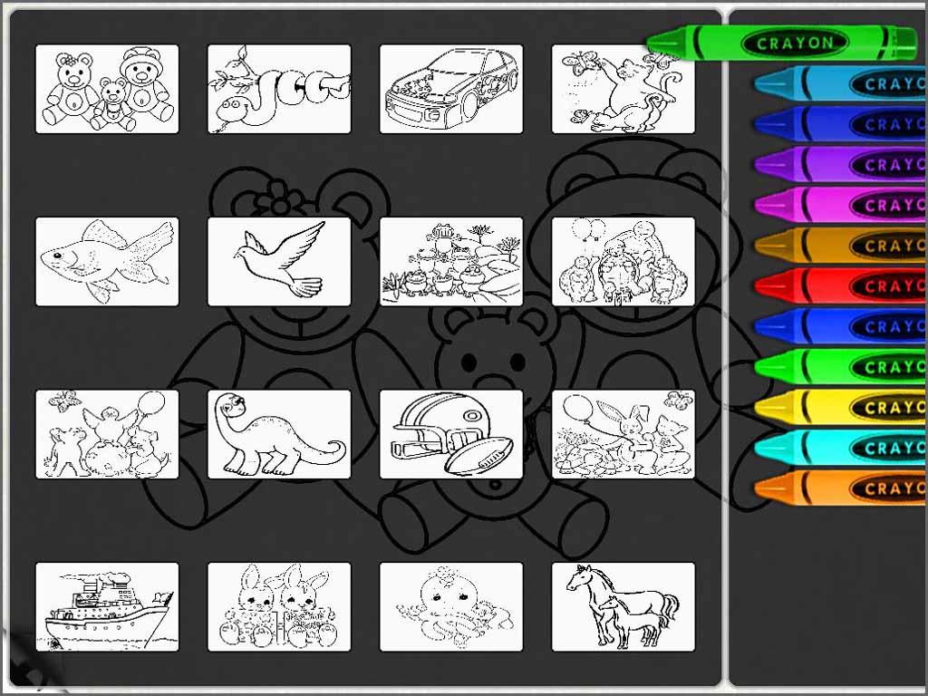Open the flying dove coloring page
The image size is (928, 696).
[x=279, y=262]
